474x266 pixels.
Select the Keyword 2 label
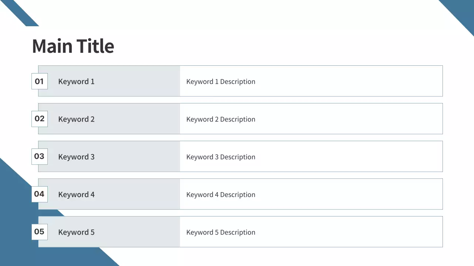pyautogui.click(x=76, y=119)
